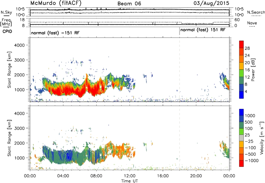
Task: Click the "Power [dB]" color bar title
Action: pos(253,70)
